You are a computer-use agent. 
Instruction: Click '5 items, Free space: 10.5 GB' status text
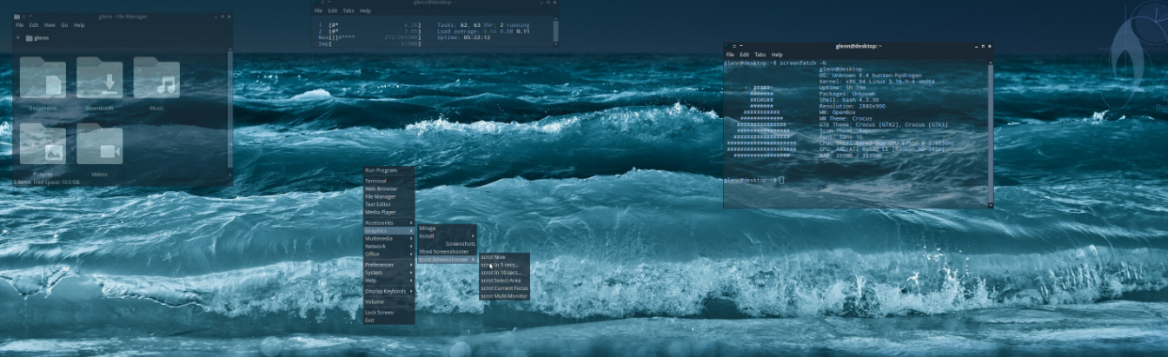pos(48,182)
